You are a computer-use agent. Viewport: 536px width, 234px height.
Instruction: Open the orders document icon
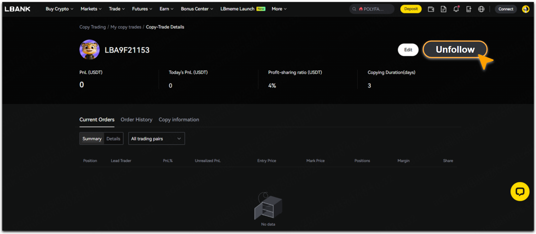coord(444,9)
